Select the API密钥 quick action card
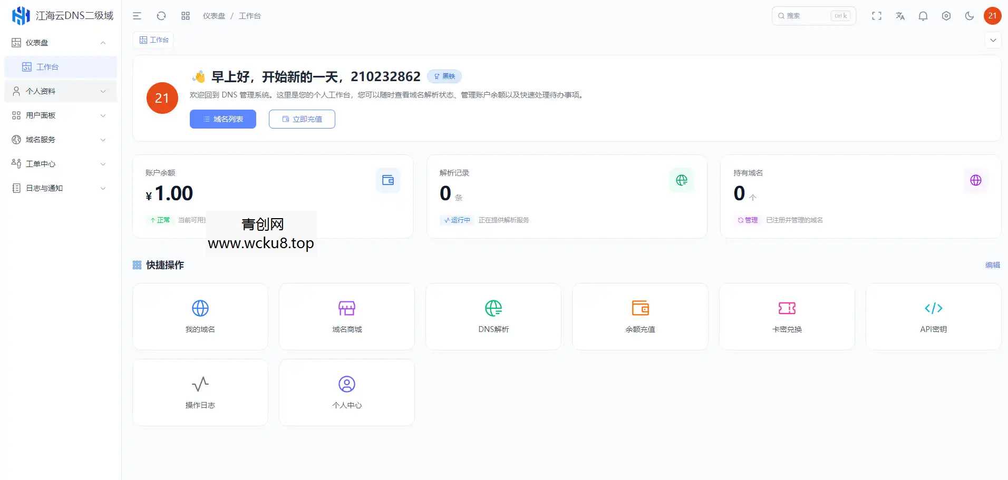Screen dimensions: 1008x480 pos(933,316)
